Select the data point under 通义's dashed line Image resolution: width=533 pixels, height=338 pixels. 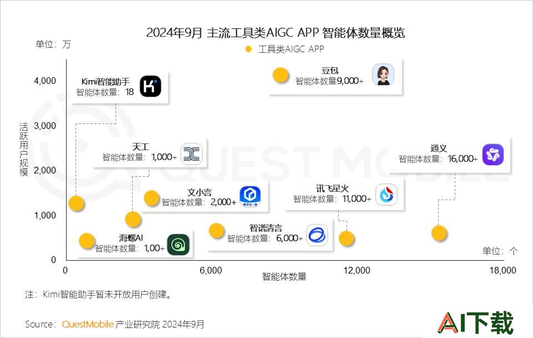tap(439, 233)
